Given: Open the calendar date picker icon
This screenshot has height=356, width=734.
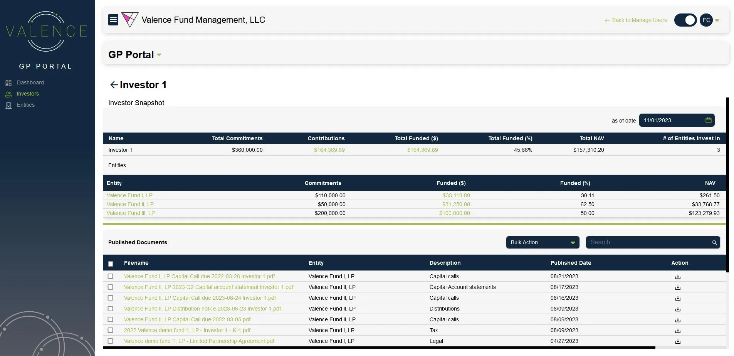Looking at the screenshot, I should (x=708, y=120).
